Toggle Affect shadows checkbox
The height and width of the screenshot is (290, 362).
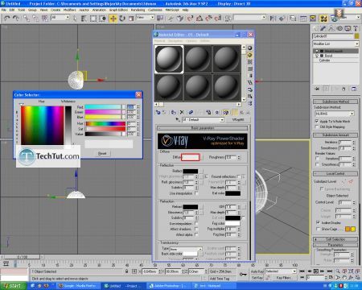(196, 229)
